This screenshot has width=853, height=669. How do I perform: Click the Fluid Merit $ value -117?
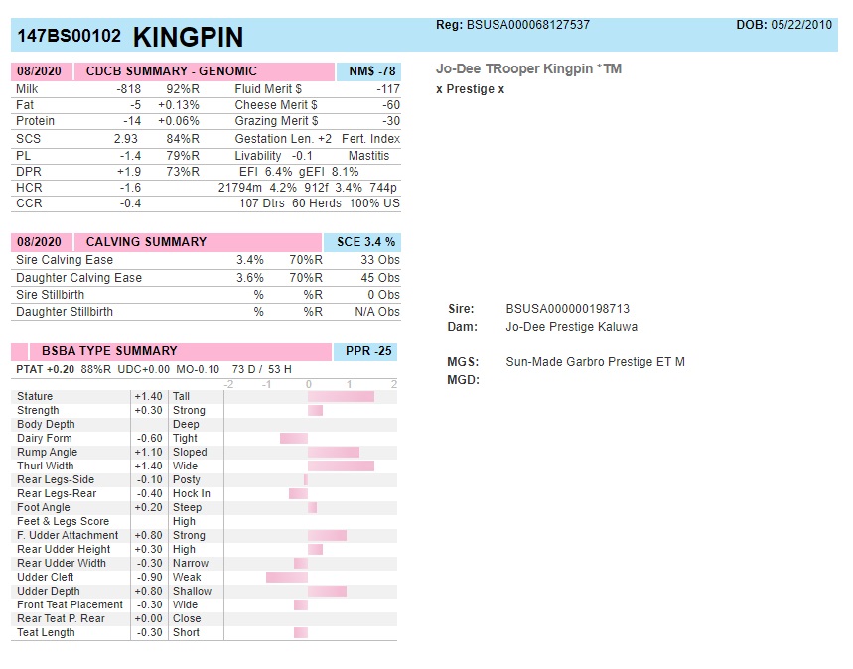click(388, 89)
